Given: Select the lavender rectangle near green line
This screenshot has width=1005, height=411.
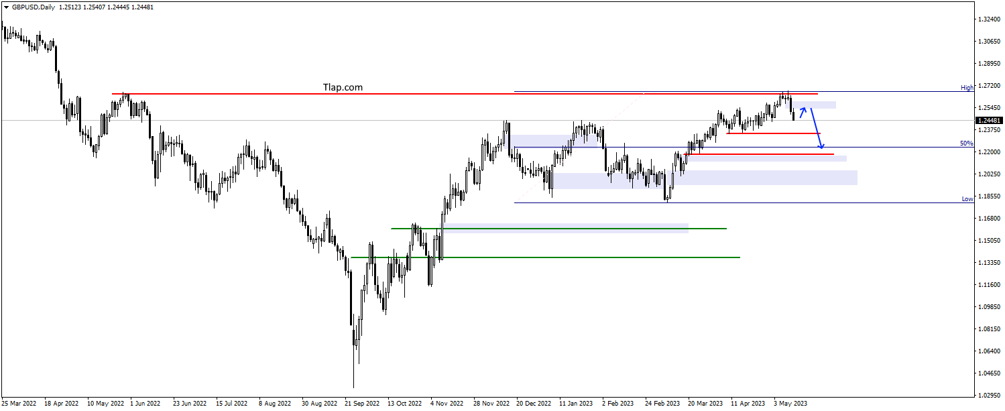Looking at the screenshot, I should tap(565, 228).
